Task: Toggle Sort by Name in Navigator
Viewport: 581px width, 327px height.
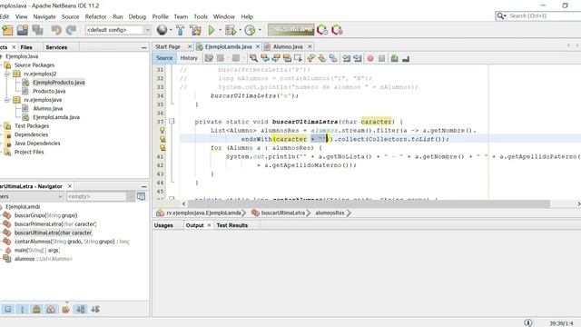Action: (81, 309)
